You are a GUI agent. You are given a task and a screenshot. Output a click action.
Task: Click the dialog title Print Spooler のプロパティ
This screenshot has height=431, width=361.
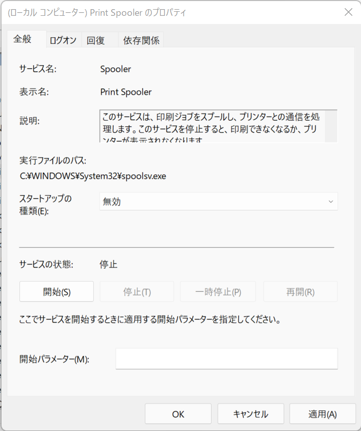97,13
